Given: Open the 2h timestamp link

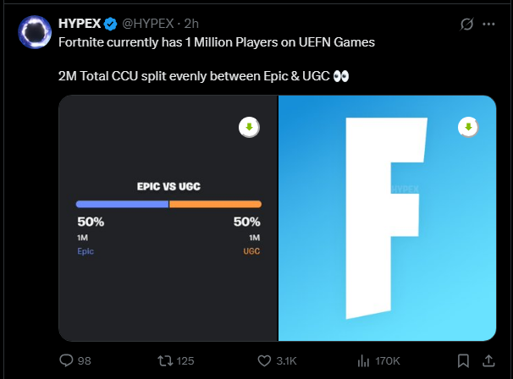Looking at the screenshot, I should click(191, 24).
